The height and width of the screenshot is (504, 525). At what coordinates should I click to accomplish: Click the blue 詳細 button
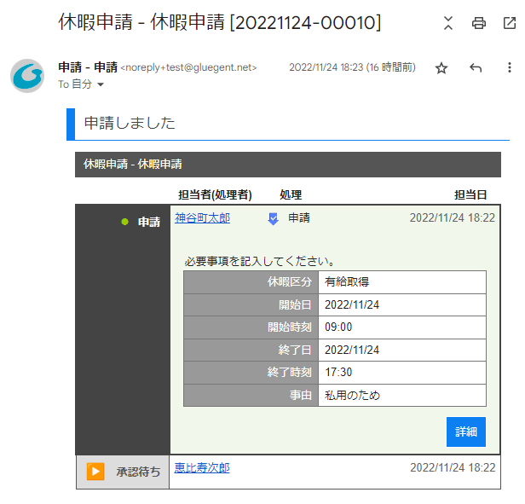465,432
